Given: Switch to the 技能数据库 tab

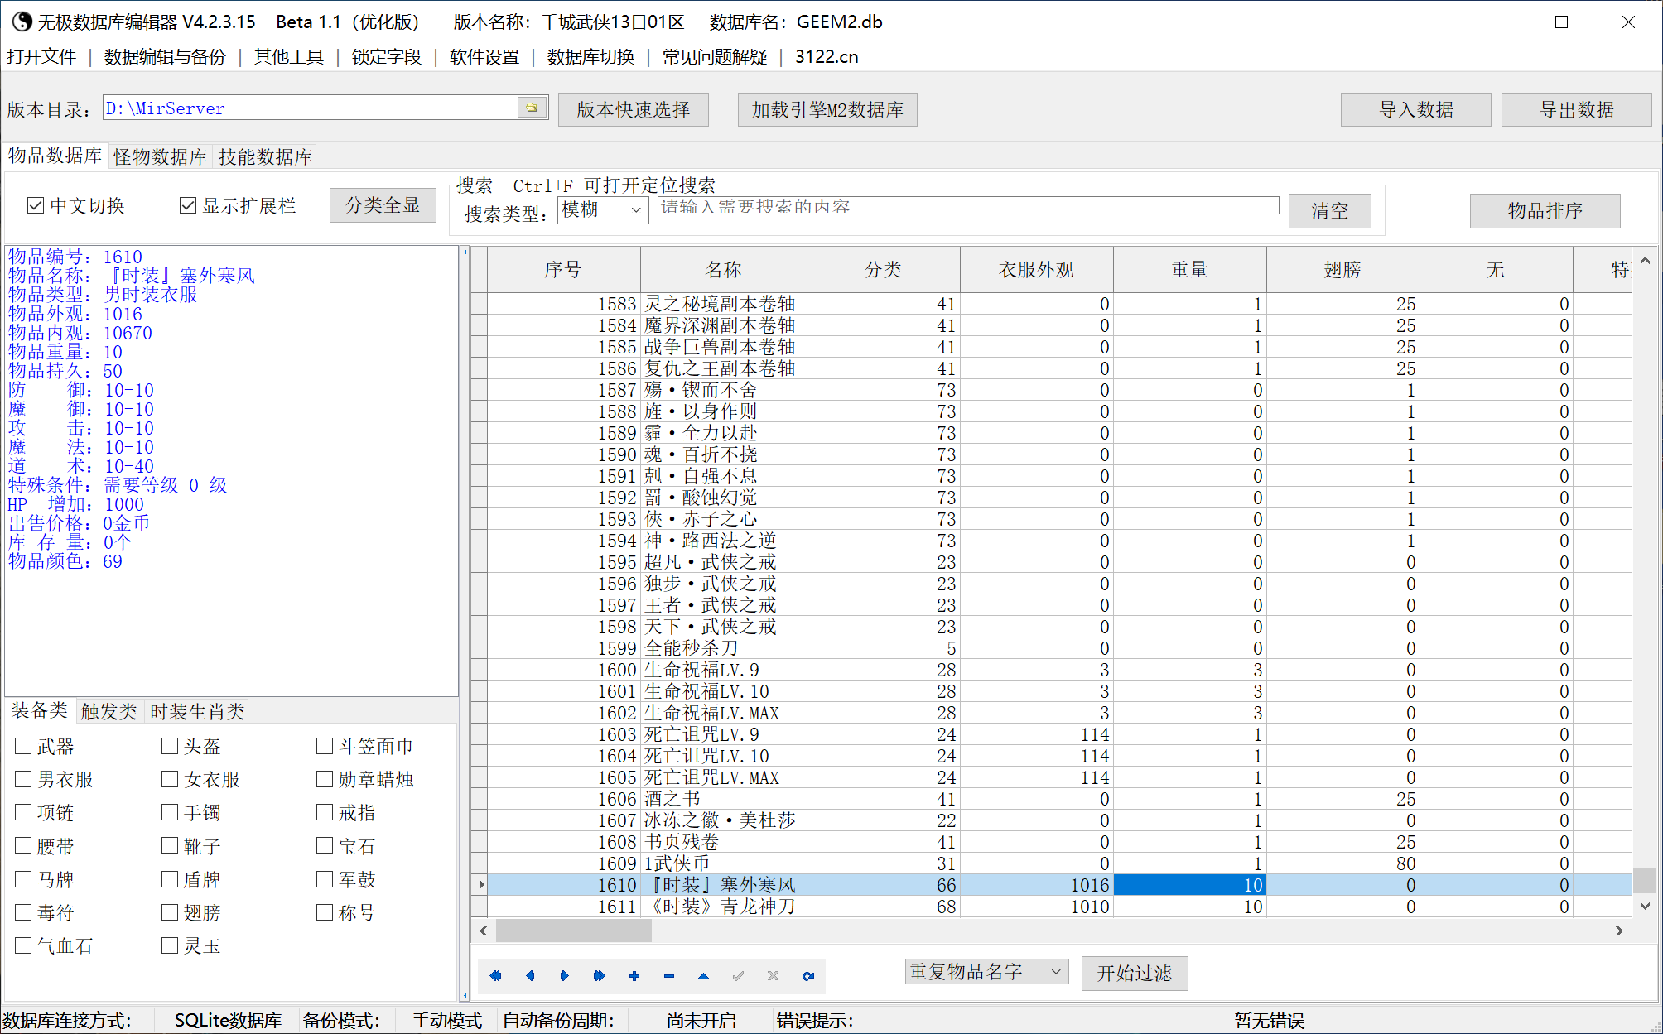Looking at the screenshot, I should [x=266, y=156].
